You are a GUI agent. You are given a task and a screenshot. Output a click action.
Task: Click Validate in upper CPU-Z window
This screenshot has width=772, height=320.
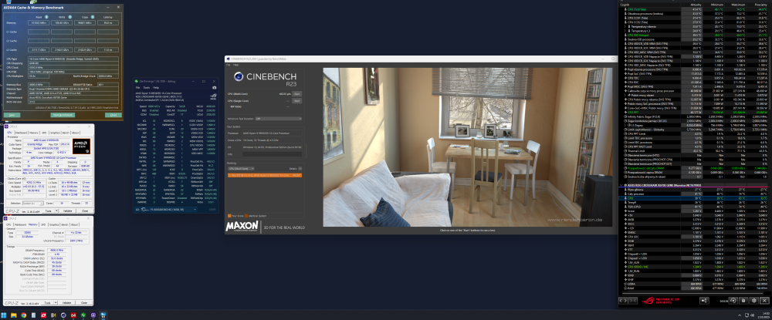click(x=68, y=211)
